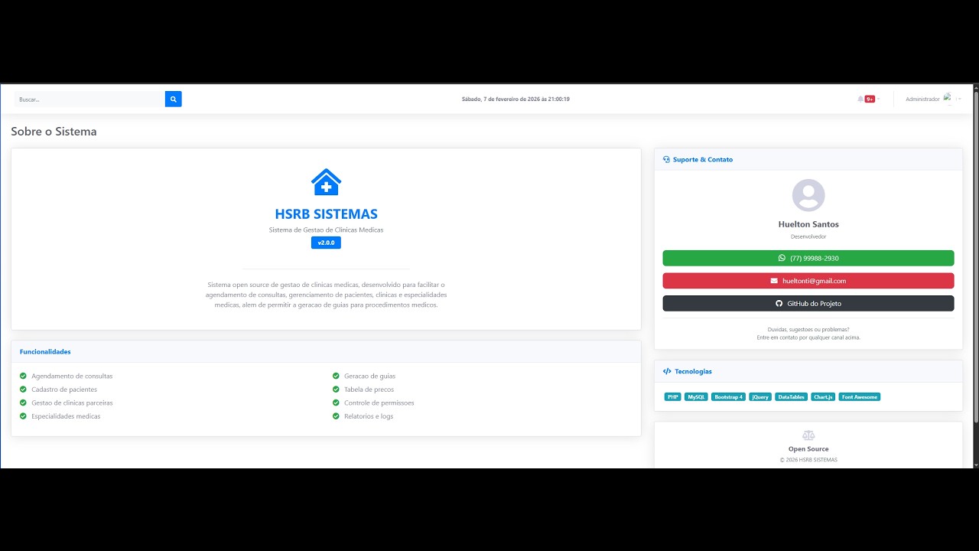This screenshot has height=551, width=979.
Task: Click the balance scale Open Source icon
Action: (808, 435)
